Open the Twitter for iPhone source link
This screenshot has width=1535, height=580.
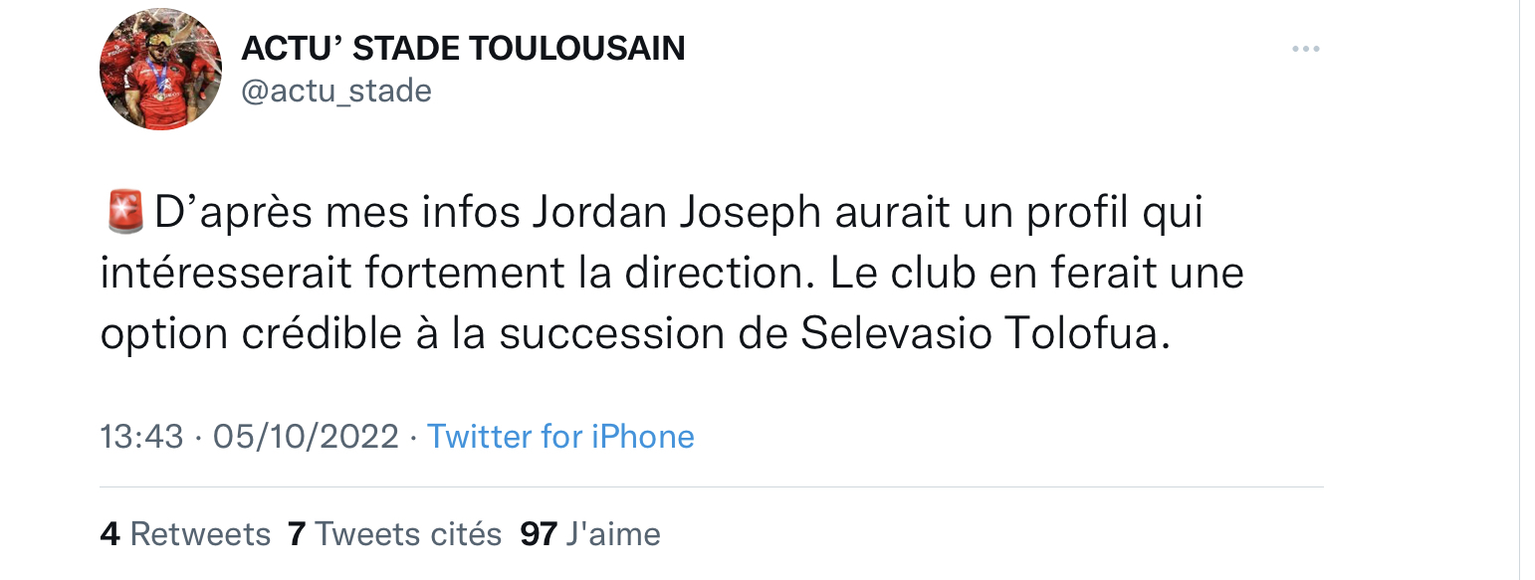tap(560, 437)
